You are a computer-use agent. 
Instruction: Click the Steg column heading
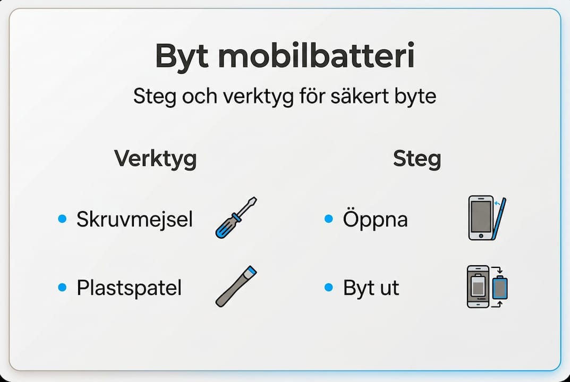(x=417, y=159)
